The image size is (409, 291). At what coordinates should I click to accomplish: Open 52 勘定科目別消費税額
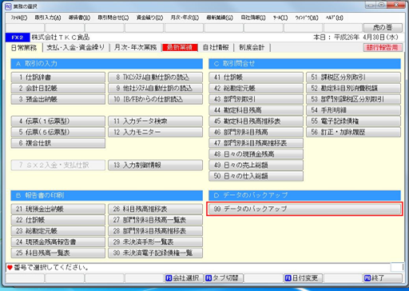click(353, 89)
